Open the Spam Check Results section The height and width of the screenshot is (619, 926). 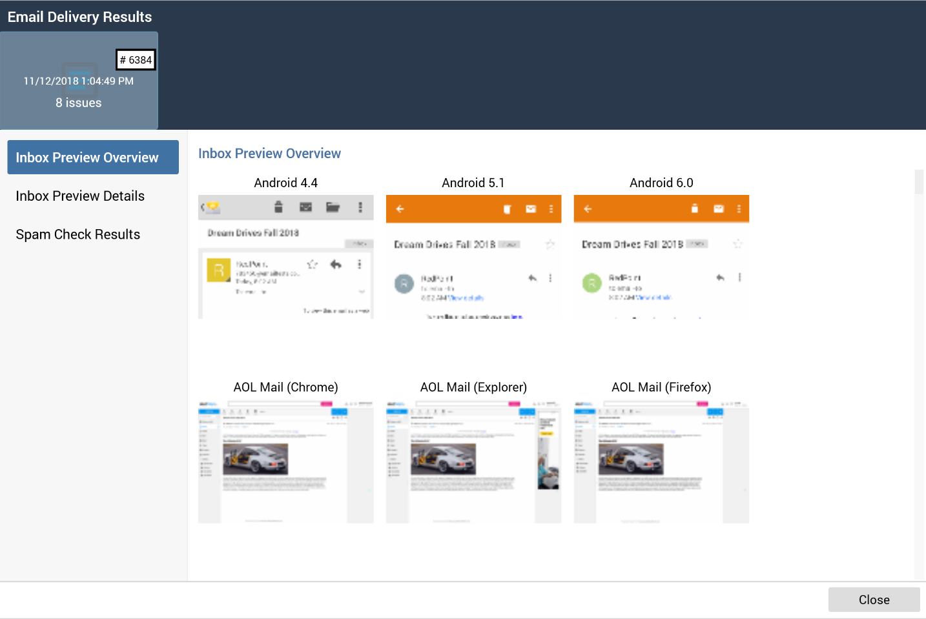[x=78, y=235]
